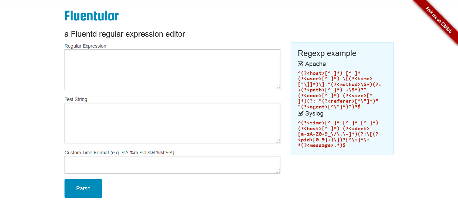The image size is (458, 208).
Task: Click the Regular Expression field label
Action: tap(85, 46)
